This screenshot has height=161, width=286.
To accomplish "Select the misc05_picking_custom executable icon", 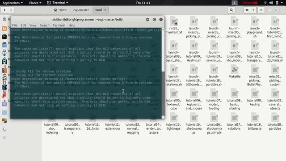I will (275, 69).
